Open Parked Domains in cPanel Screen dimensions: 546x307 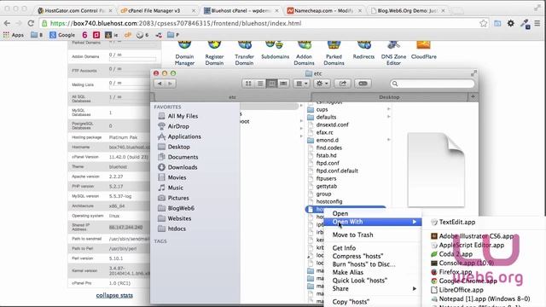tap(334, 53)
